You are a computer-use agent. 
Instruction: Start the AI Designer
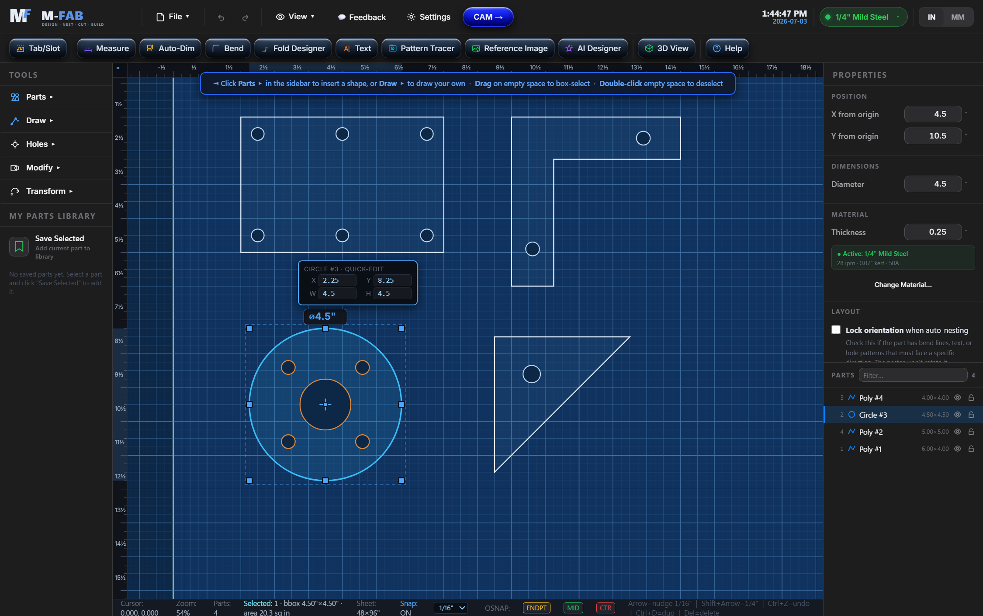point(593,48)
